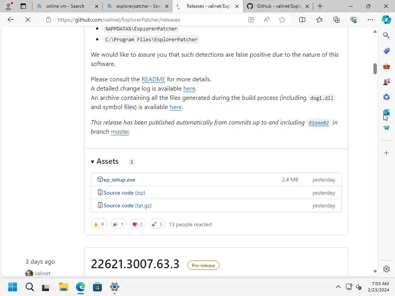The height and width of the screenshot is (296, 395).
Task: Open the README link
Action: (x=153, y=79)
